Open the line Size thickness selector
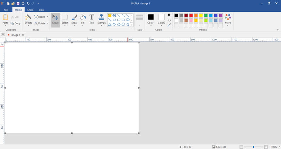The width and height of the screenshot is (281, 149). coord(140,20)
